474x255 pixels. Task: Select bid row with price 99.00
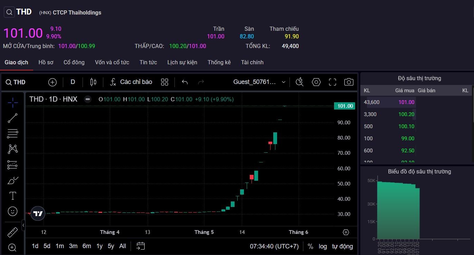[x=389, y=139]
